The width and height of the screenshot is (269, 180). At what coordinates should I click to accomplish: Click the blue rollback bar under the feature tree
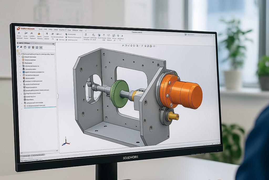(x=40, y=107)
